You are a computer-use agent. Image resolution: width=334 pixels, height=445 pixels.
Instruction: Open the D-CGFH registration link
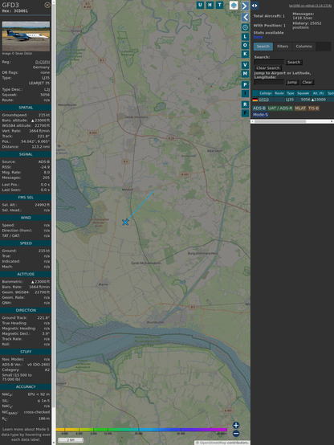click(x=43, y=62)
